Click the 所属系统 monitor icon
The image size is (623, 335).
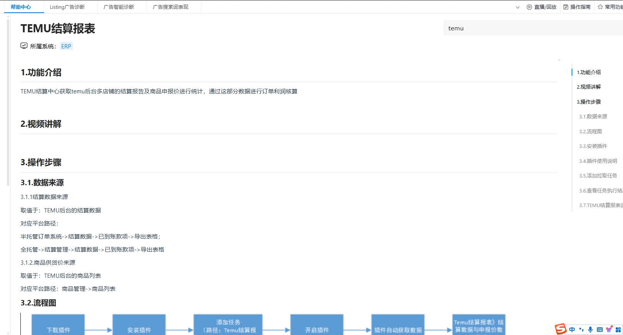pyautogui.click(x=24, y=46)
